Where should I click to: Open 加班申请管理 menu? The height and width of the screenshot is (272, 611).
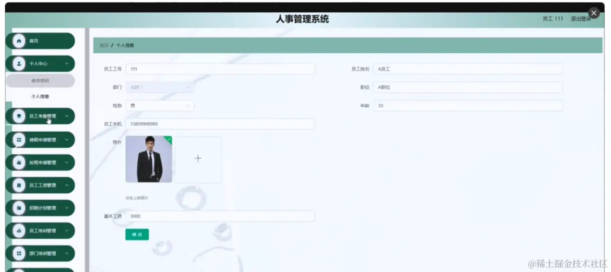pos(40,163)
